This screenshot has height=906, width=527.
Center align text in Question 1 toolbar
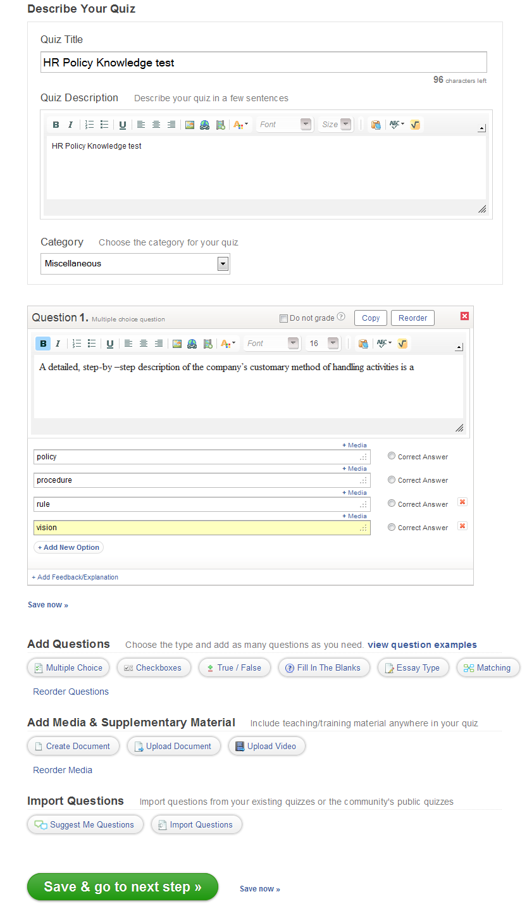(x=144, y=344)
